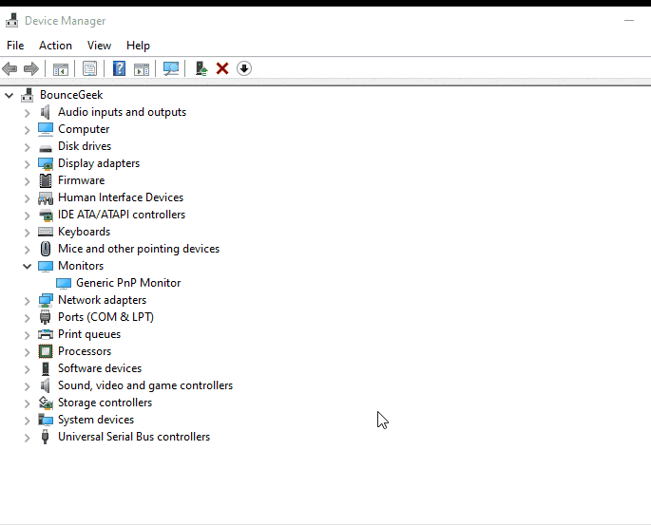Open the View menu

pos(99,46)
